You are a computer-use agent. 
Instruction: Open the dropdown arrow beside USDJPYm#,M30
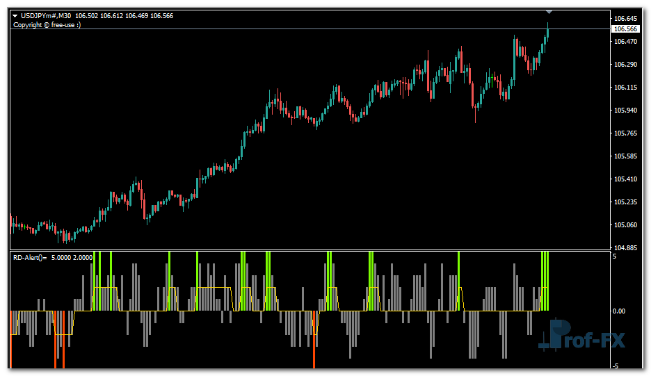point(15,16)
